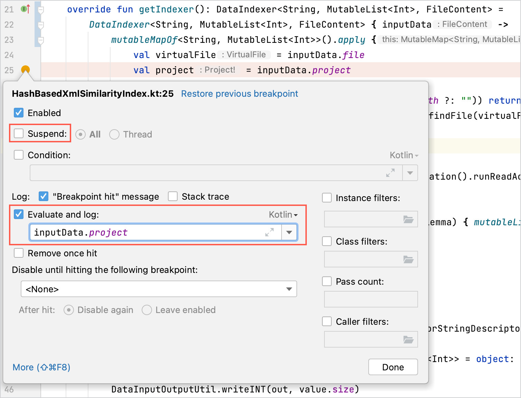Enable the Suspend checkbox
Image resolution: width=521 pixels, height=398 pixels.
click(19, 133)
